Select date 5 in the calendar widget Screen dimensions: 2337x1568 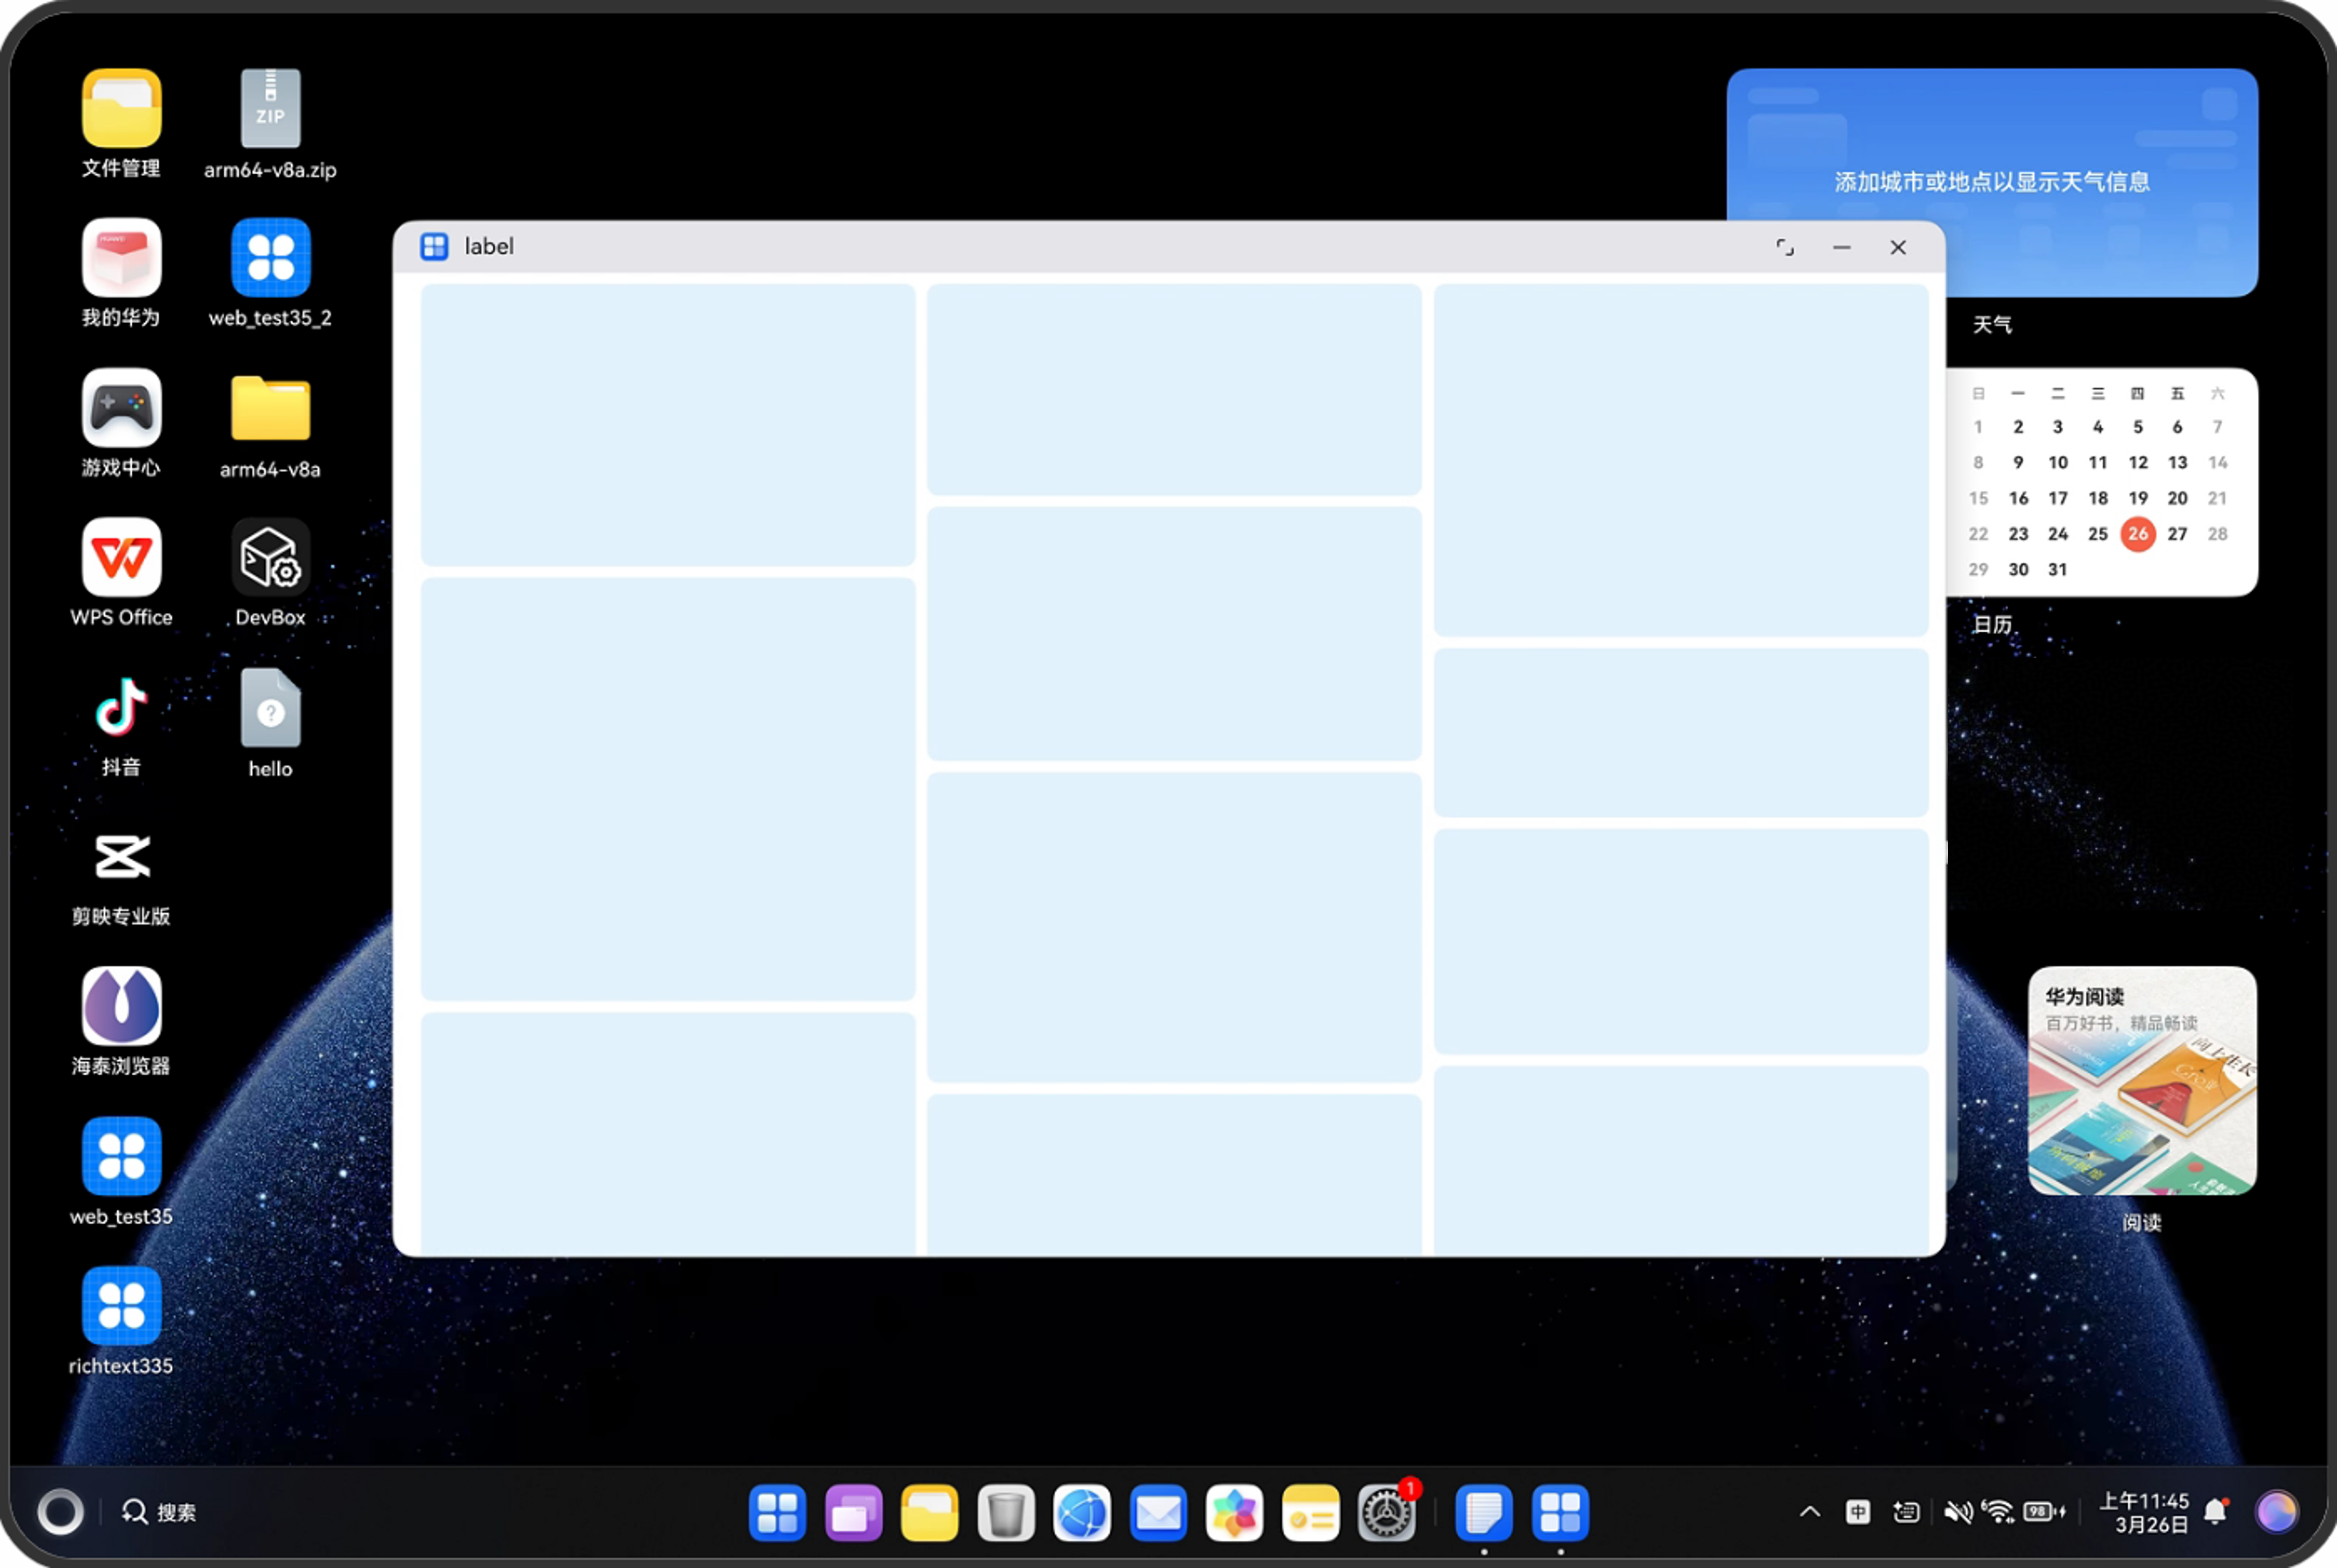point(2138,427)
